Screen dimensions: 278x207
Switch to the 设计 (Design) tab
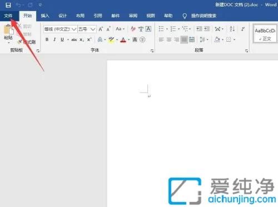pos(62,16)
